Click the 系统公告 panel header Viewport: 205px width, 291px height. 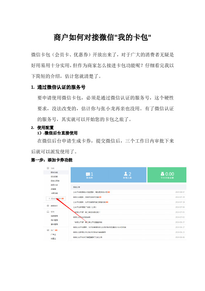click(129, 187)
